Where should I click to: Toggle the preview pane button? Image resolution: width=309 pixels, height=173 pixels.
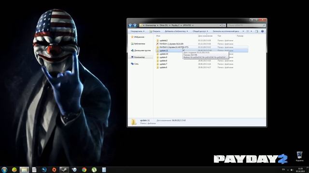pyautogui.click(x=256, y=31)
